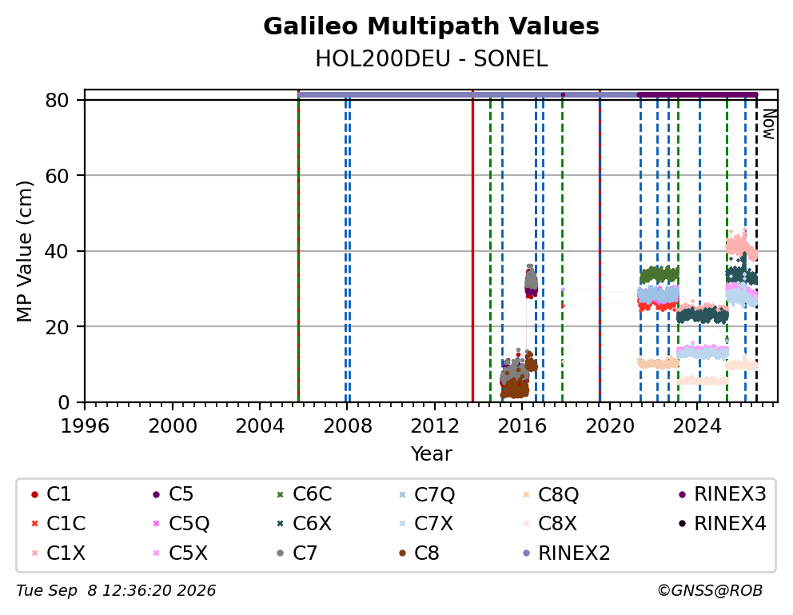This screenshot has width=793, height=615.
Task: Click the solid red vertical line
Action: pyautogui.click(x=472, y=246)
